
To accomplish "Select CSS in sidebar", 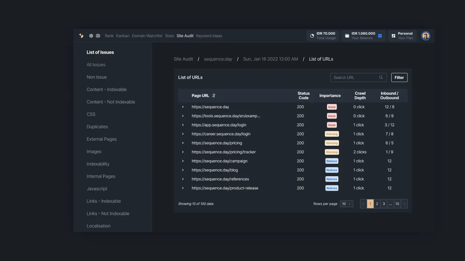I will [x=91, y=114].
